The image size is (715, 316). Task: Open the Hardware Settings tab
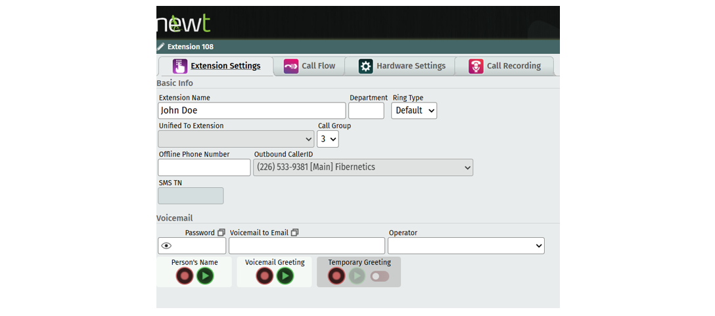tap(402, 66)
